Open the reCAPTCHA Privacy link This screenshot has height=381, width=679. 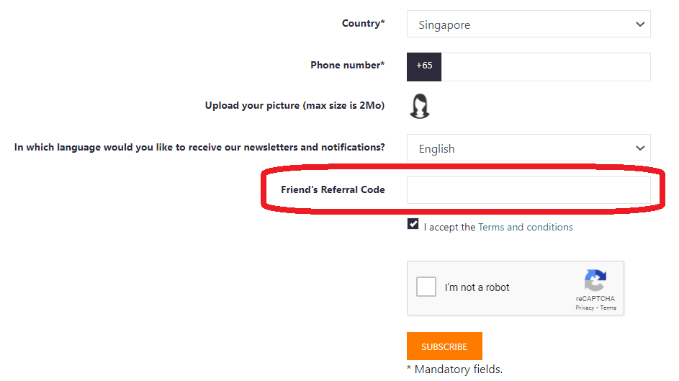[585, 308]
